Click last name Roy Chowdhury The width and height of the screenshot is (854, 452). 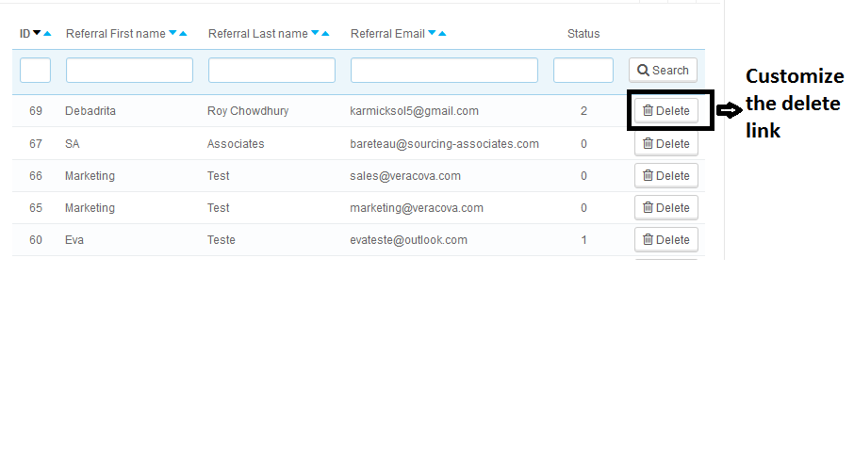click(248, 111)
